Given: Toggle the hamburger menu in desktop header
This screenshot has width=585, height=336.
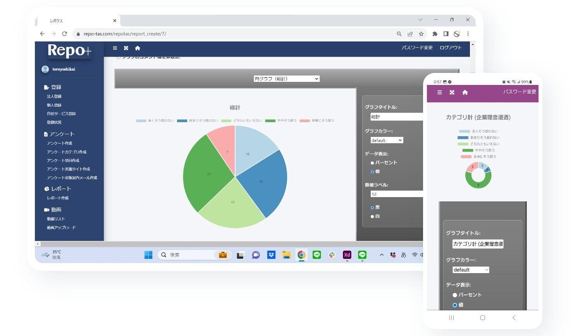Looking at the screenshot, I should (115, 48).
